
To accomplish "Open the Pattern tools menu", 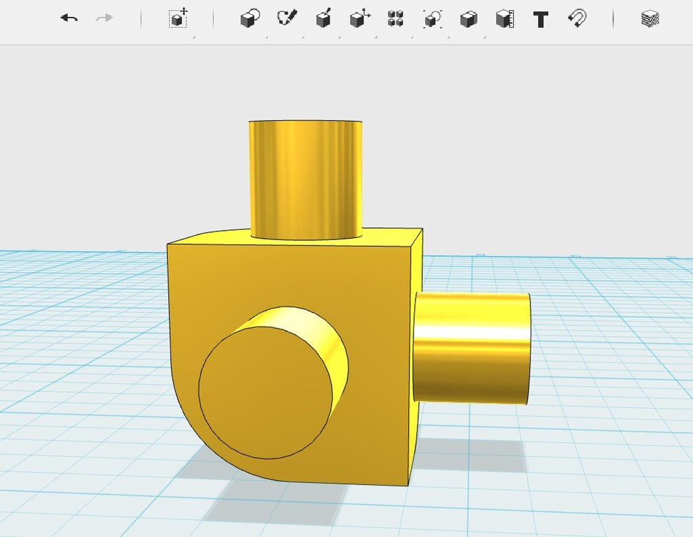I will pos(395,18).
